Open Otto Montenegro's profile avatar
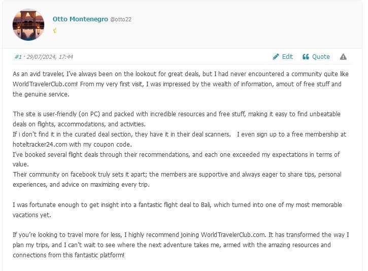Screen dimensions: 368x271 [x=28, y=24]
